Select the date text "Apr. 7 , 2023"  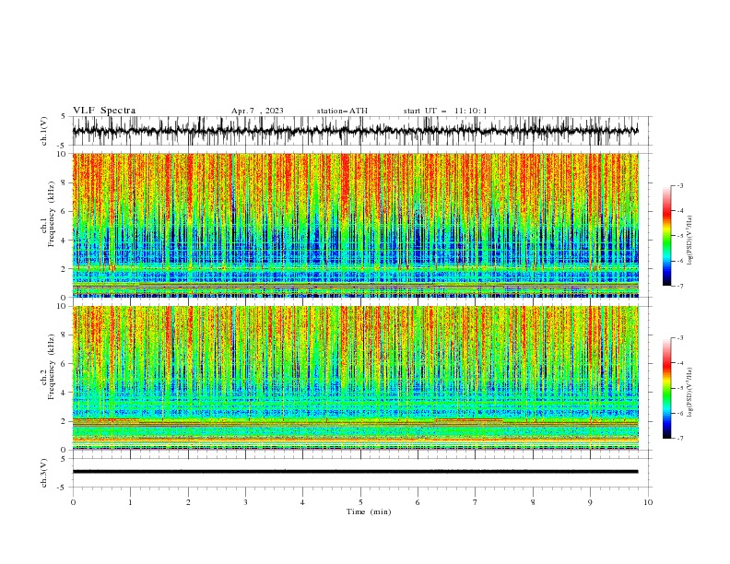click(x=257, y=111)
